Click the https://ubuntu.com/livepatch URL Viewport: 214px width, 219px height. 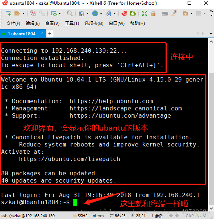[x=69, y=159]
